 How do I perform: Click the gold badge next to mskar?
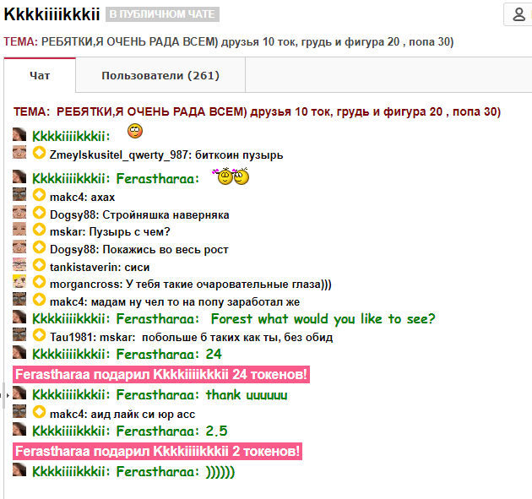pos(39,231)
